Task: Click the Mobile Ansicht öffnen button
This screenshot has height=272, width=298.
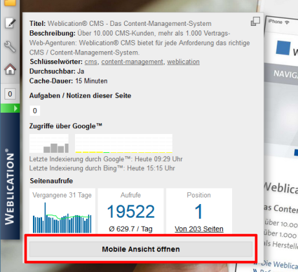Action: click(141, 249)
